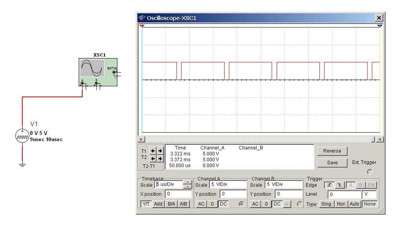Click the XSC1 oscilloscope component
This screenshot has height=235, width=400.
click(x=97, y=72)
